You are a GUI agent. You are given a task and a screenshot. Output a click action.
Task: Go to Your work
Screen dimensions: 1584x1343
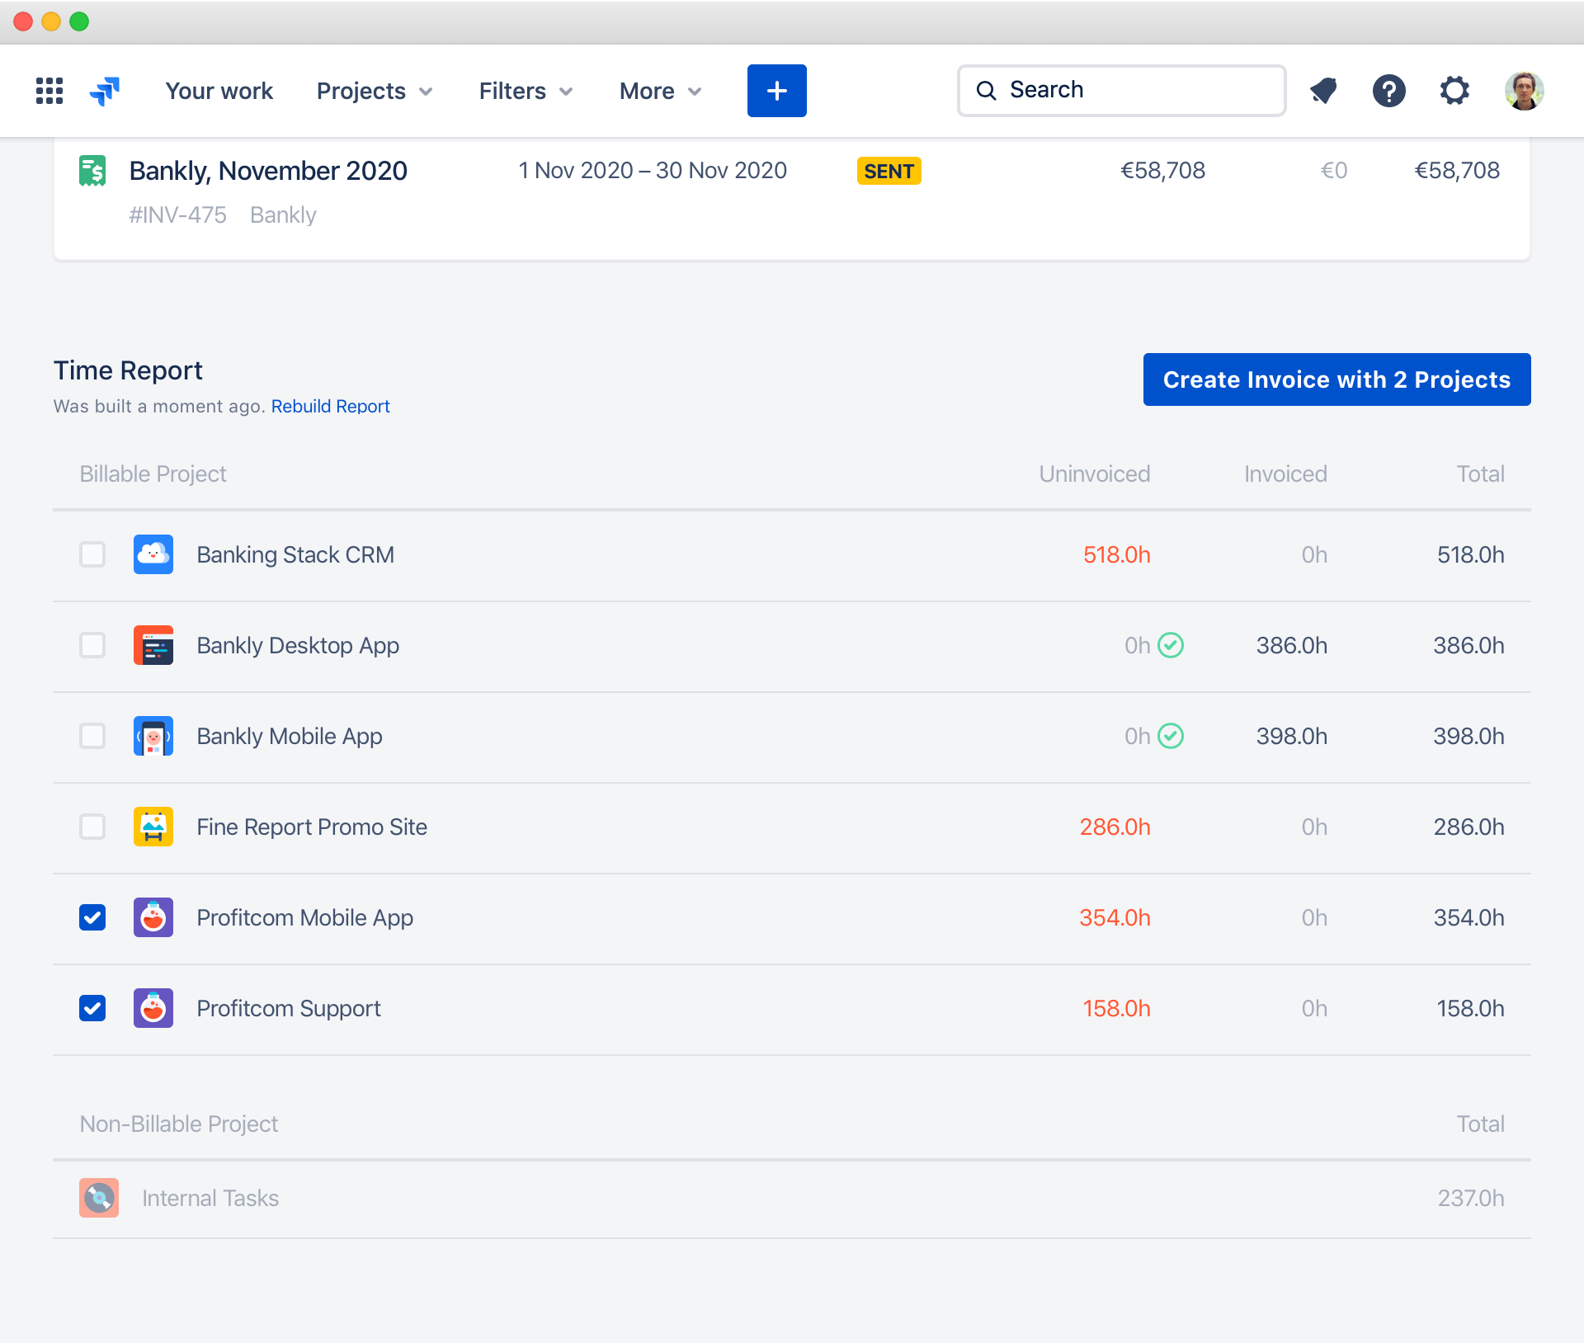pos(219,91)
